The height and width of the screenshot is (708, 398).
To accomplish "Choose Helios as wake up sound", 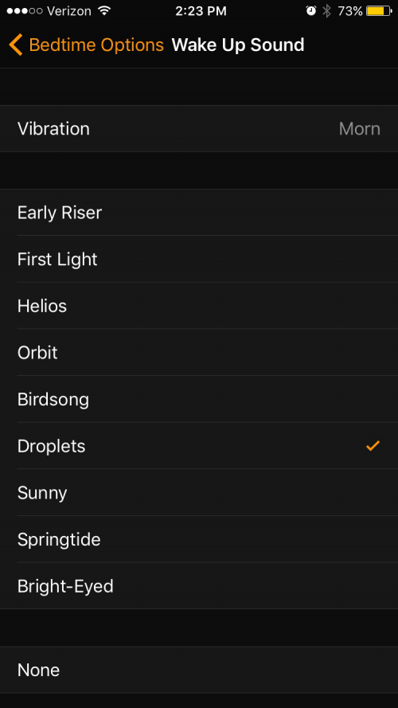I will click(199, 306).
